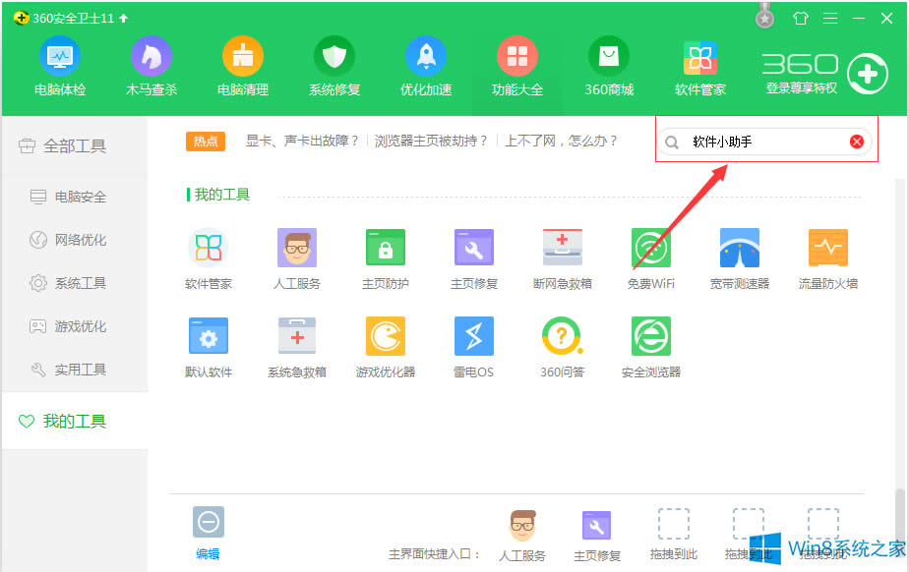This screenshot has width=909, height=572.
Task: Launch 断网急救箱 tool
Action: pos(563,258)
